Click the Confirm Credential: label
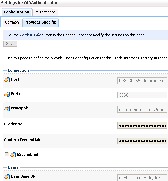This screenshot has width=168, height=181. point(22,140)
